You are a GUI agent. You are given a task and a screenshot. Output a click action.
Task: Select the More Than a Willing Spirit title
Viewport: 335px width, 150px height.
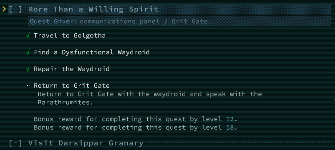[93, 10]
